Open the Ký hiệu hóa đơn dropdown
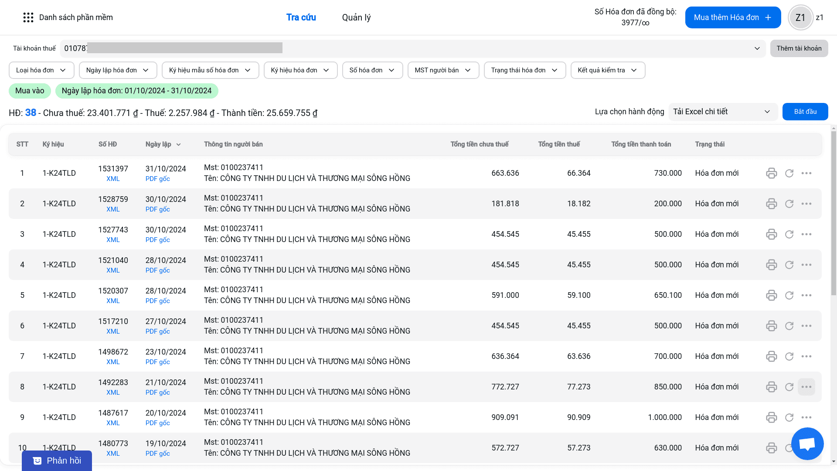 pos(300,70)
